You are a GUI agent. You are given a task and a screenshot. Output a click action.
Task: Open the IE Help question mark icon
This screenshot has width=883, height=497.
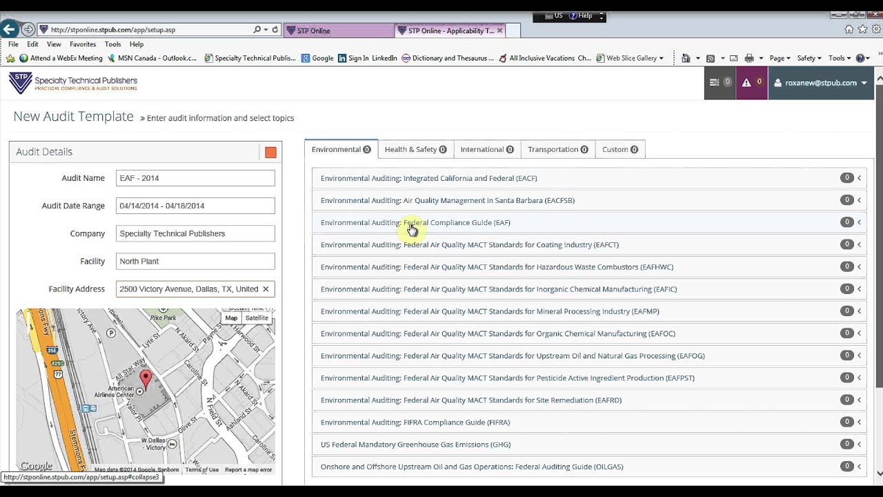coord(860,59)
